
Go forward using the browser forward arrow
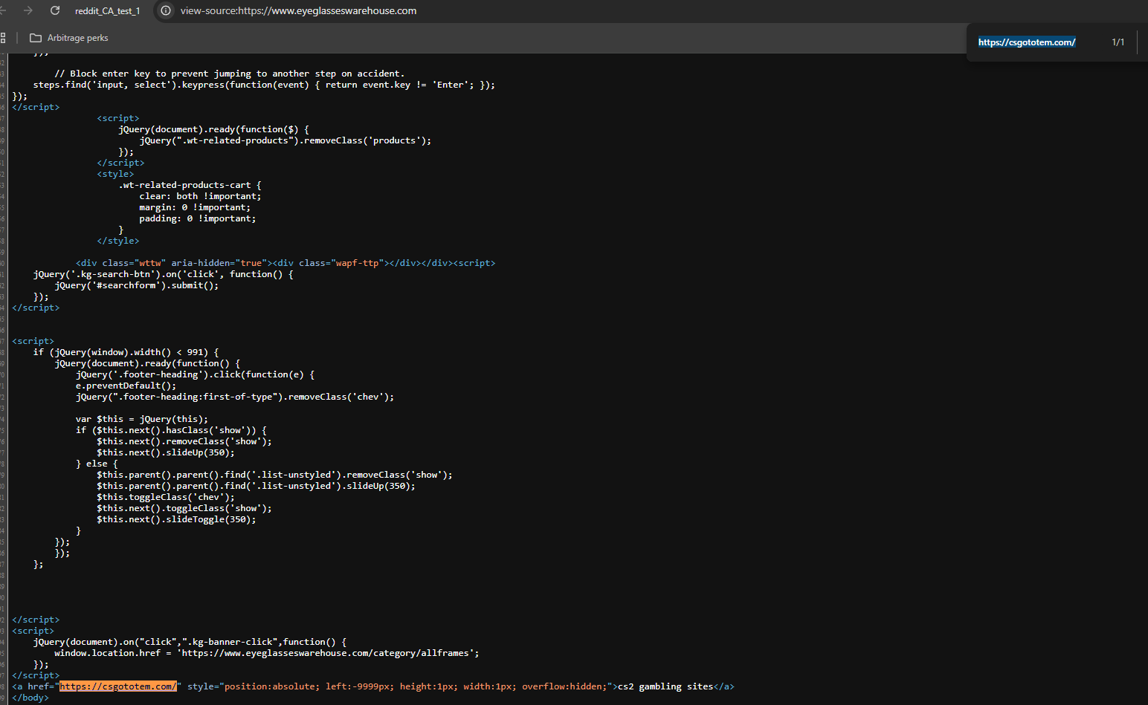[28, 10]
